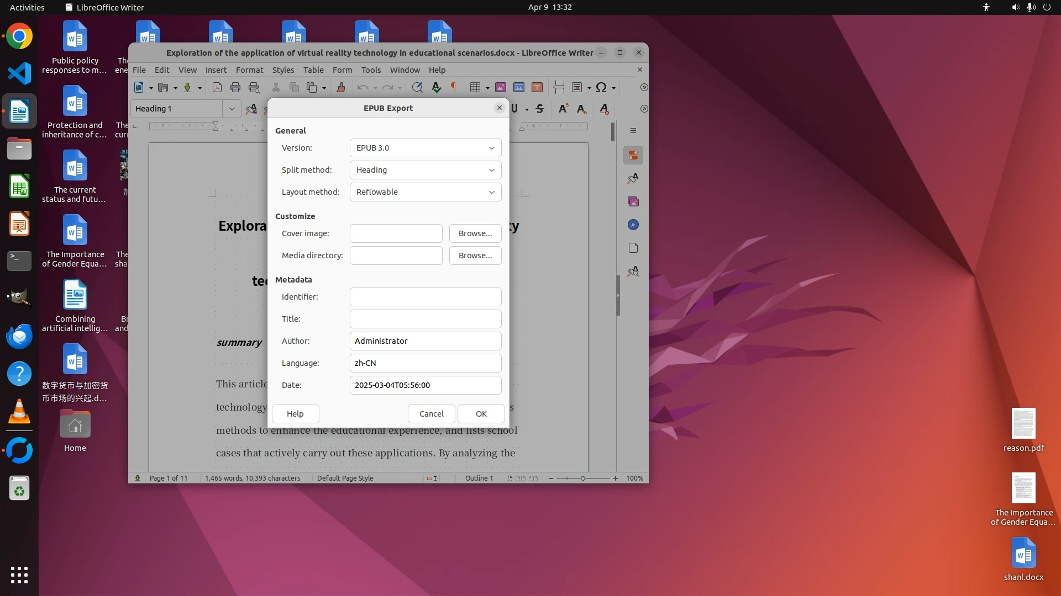The width and height of the screenshot is (1061, 596).
Task: Click Clone Formatting paintbrush icon
Action: tap(341, 87)
